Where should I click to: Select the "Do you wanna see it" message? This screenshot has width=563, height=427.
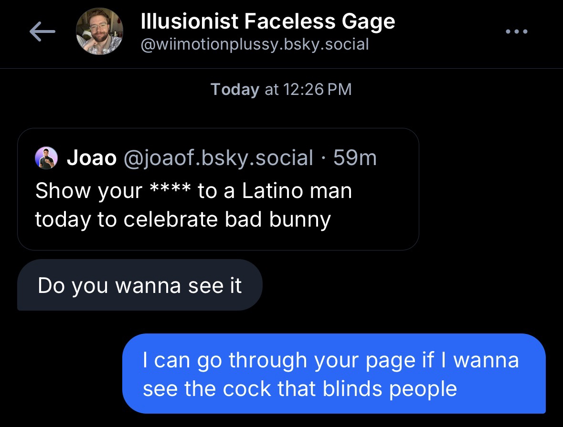coord(139,285)
